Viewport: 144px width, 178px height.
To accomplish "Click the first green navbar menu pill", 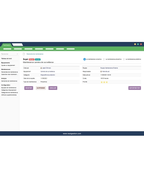I will pos(7,49).
